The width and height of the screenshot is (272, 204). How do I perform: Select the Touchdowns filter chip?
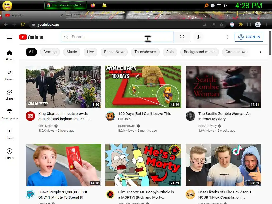click(145, 52)
